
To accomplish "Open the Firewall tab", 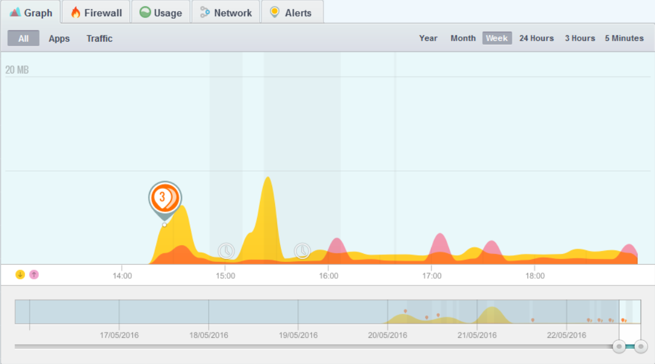I will tap(96, 13).
